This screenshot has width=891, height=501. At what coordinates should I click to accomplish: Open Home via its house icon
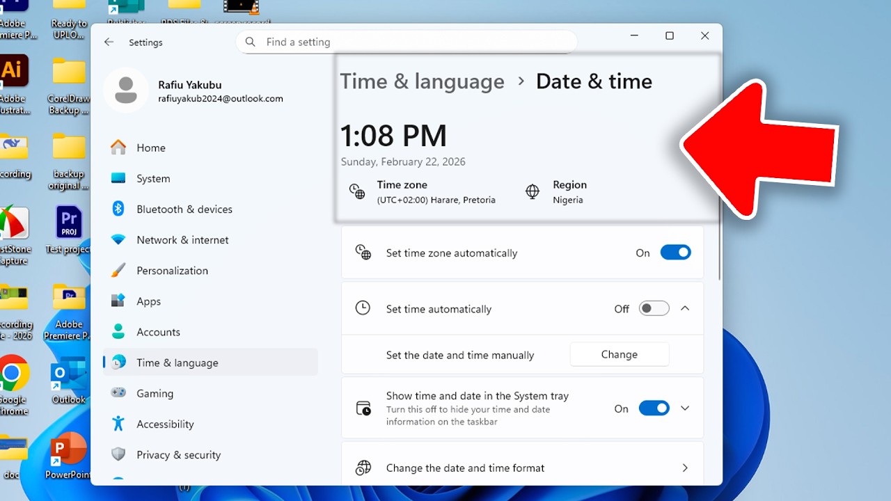click(x=118, y=148)
